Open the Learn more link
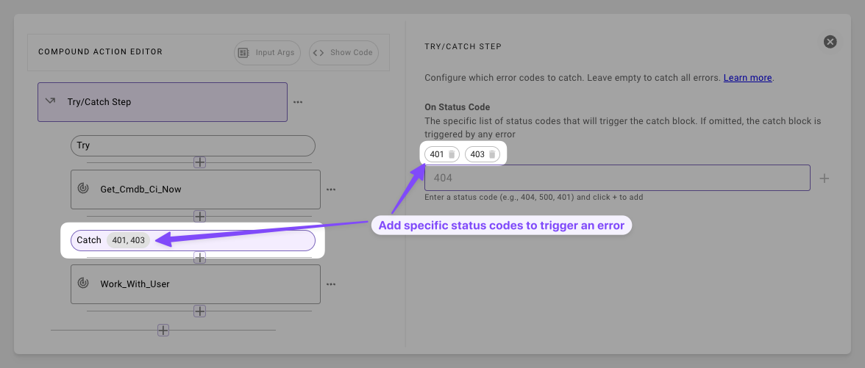This screenshot has height=368, width=865. [747, 78]
